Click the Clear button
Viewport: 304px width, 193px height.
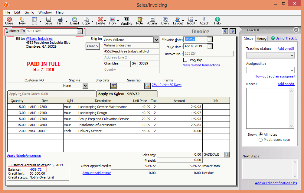[x=93, y=46]
